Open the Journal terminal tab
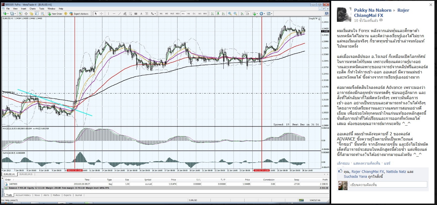 78,195
